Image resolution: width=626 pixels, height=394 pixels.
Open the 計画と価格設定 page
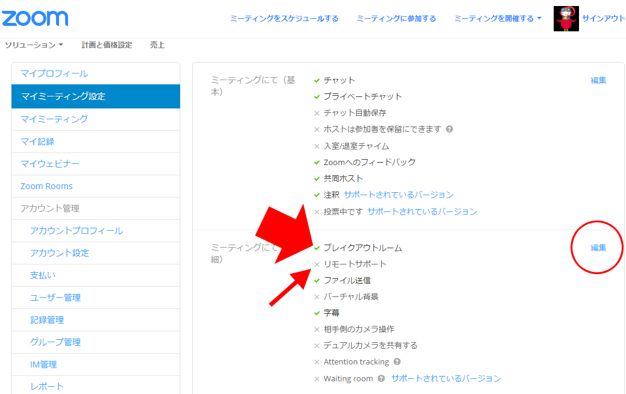(x=107, y=45)
